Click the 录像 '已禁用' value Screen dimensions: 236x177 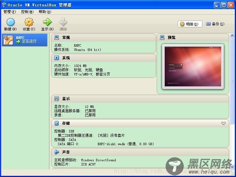pyautogui.click(x=90, y=115)
